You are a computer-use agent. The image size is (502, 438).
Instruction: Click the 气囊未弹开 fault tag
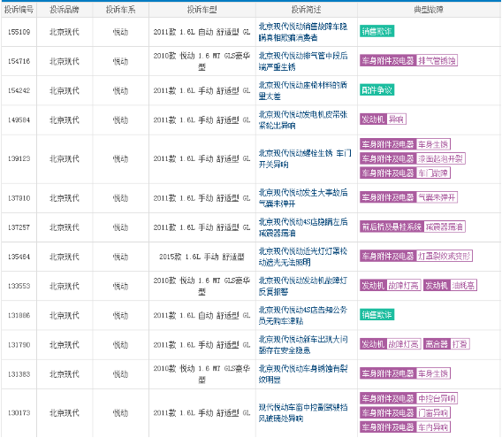[408, 197]
